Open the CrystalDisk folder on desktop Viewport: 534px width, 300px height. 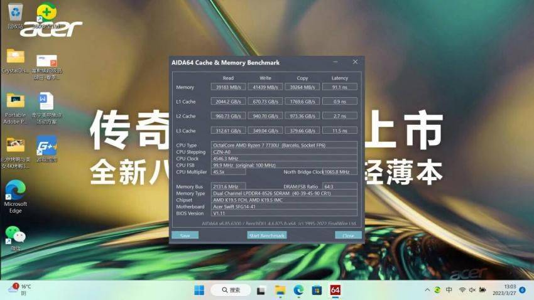15,60
